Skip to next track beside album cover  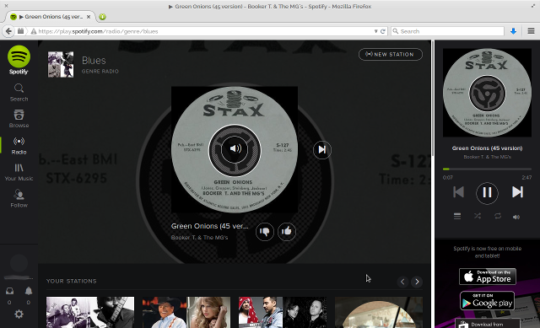[x=322, y=150]
